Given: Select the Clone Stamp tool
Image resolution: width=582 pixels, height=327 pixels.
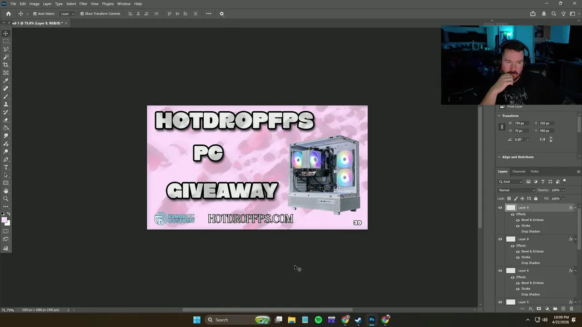Looking at the screenshot, I should (6, 104).
